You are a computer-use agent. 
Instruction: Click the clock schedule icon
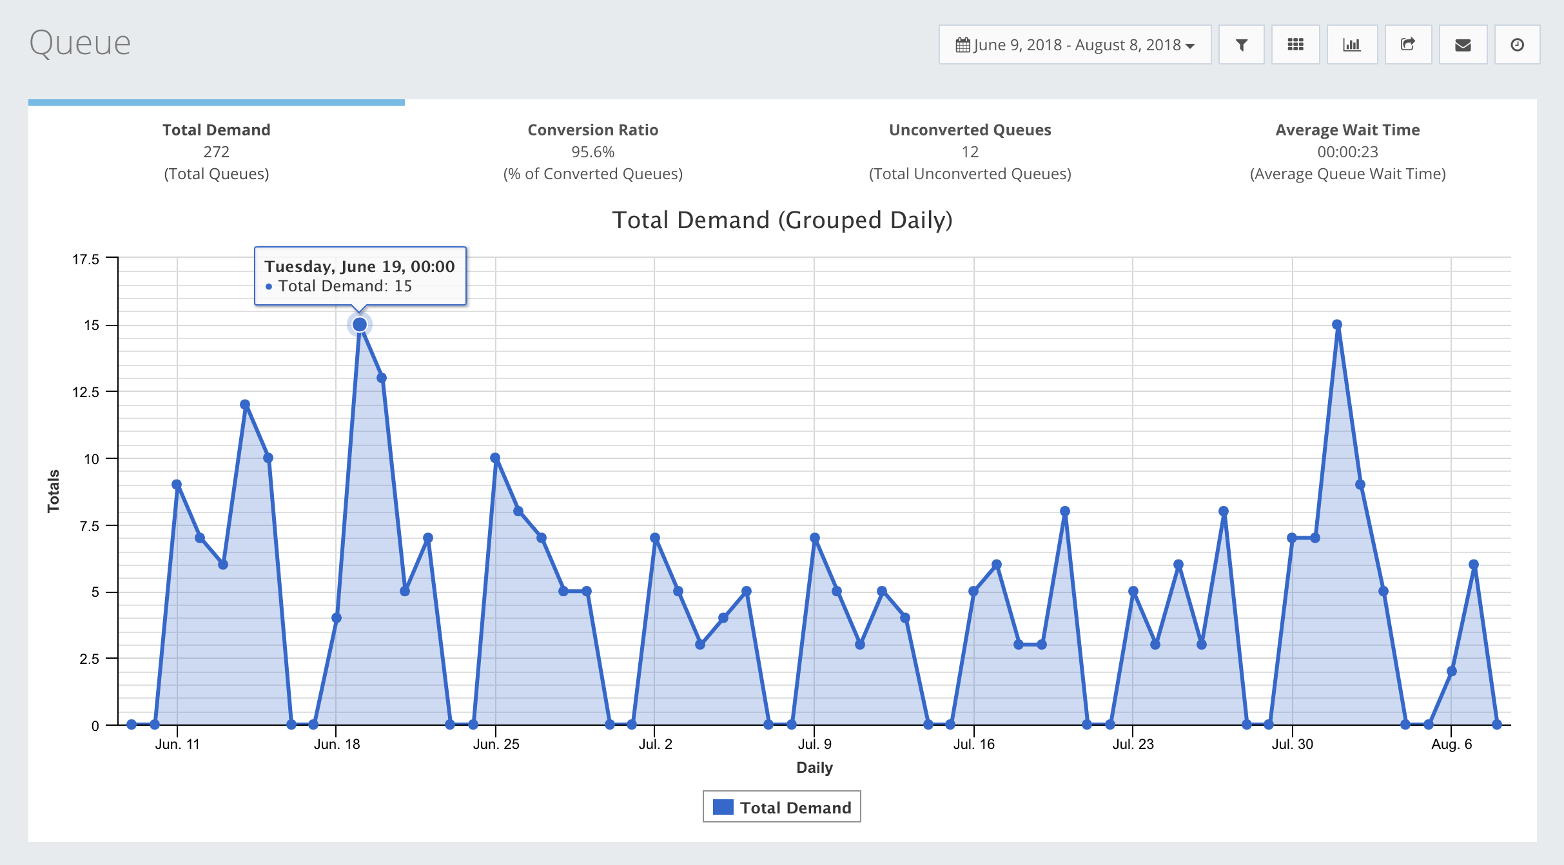pyautogui.click(x=1517, y=44)
